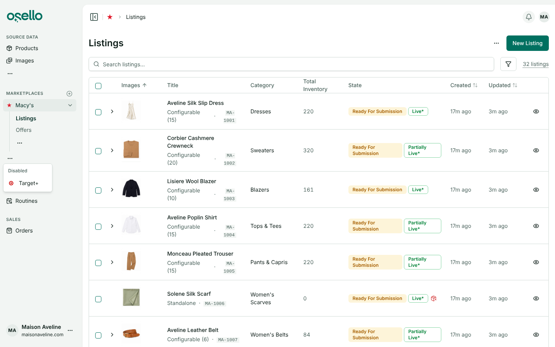Open the Listings sidebar item

point(26,118)
